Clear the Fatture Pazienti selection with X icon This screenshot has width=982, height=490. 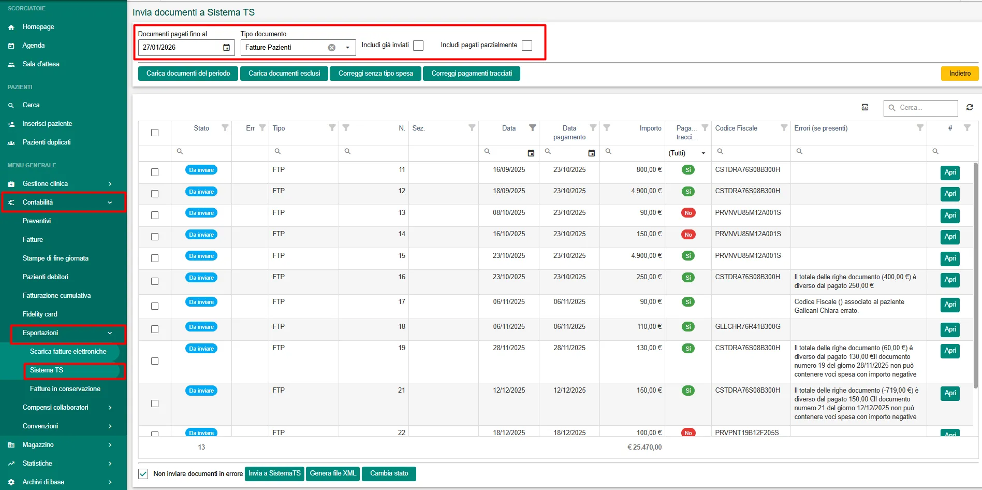(332, 48)
